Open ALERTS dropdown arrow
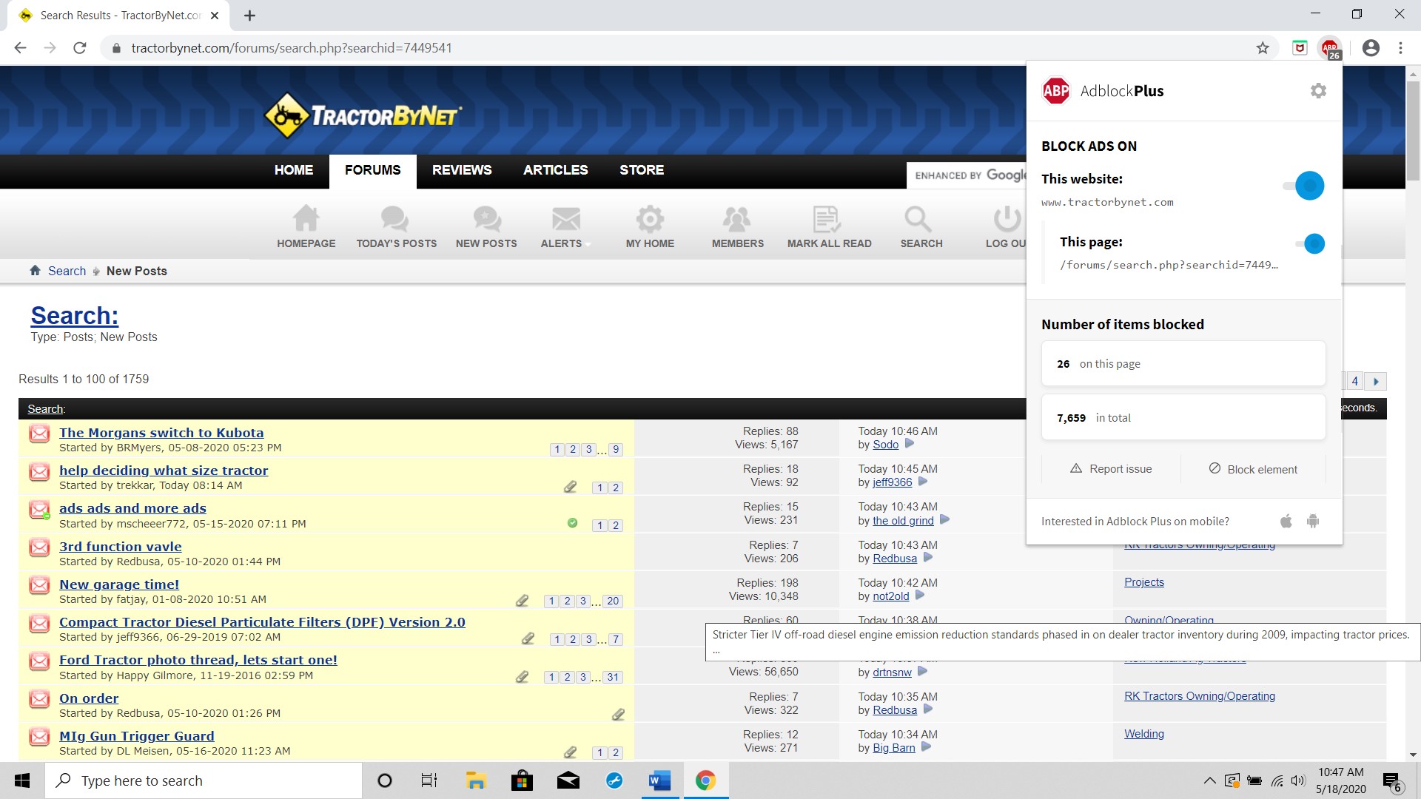This screenshot has width=1421, height=799. pyautogui.click(x=588, y=244)
